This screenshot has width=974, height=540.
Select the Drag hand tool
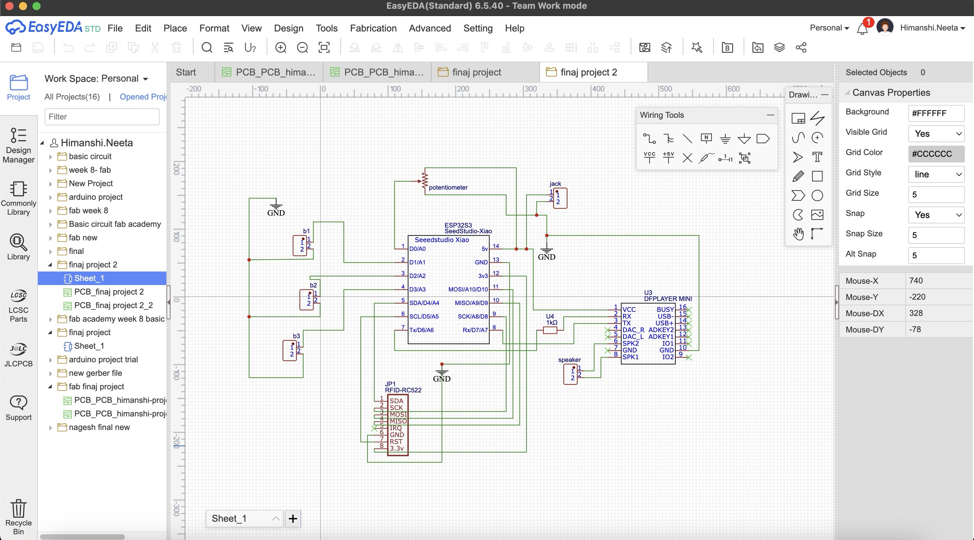click(x=798, y=234)
